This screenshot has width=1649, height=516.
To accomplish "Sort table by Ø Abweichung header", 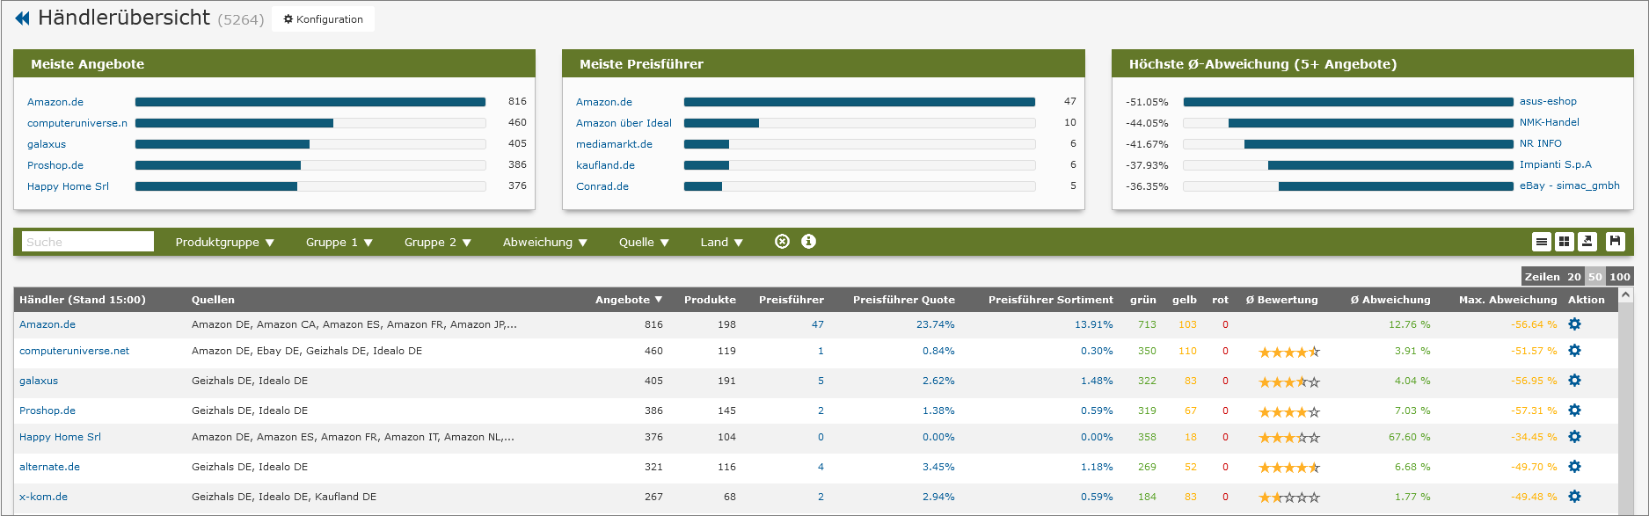I will coord(1390,300).
